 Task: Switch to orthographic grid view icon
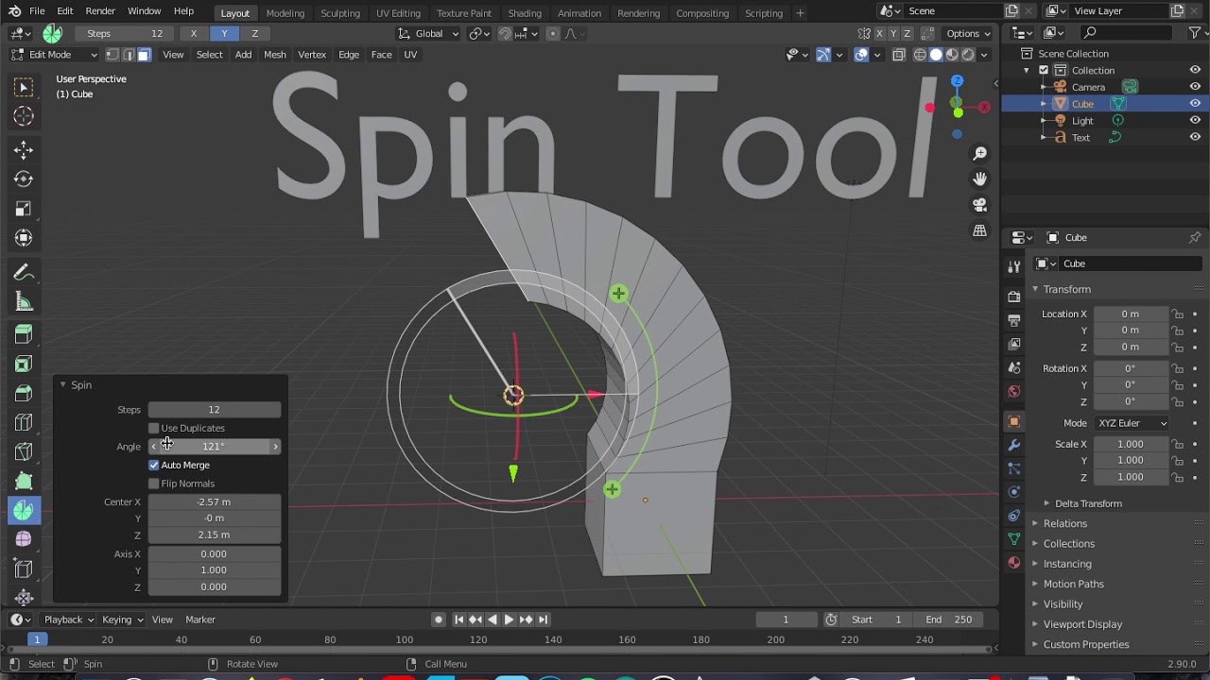point(980,230)
